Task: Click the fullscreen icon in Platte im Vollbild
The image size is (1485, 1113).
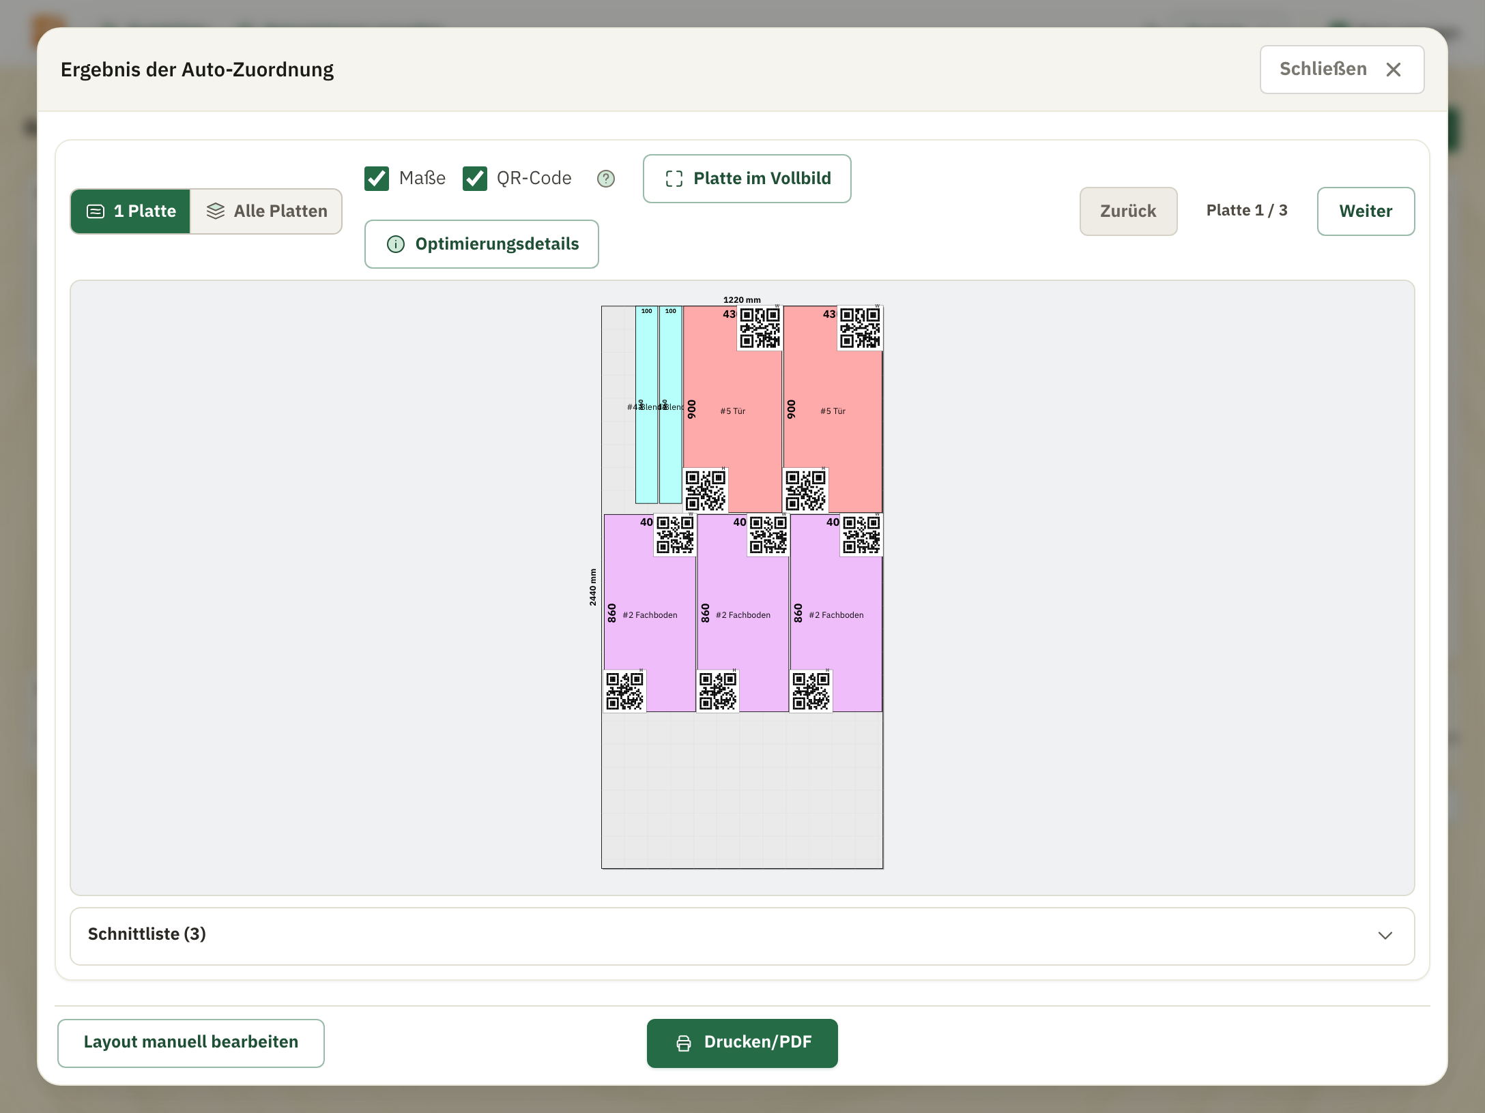Action: (674, 179)
